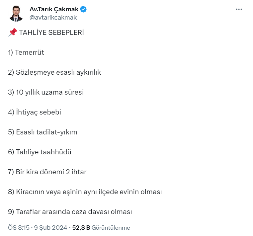253x236 pixels.
Task: Click the line about "aynı ilçede evinin olması"
Action: coord(85,192)
